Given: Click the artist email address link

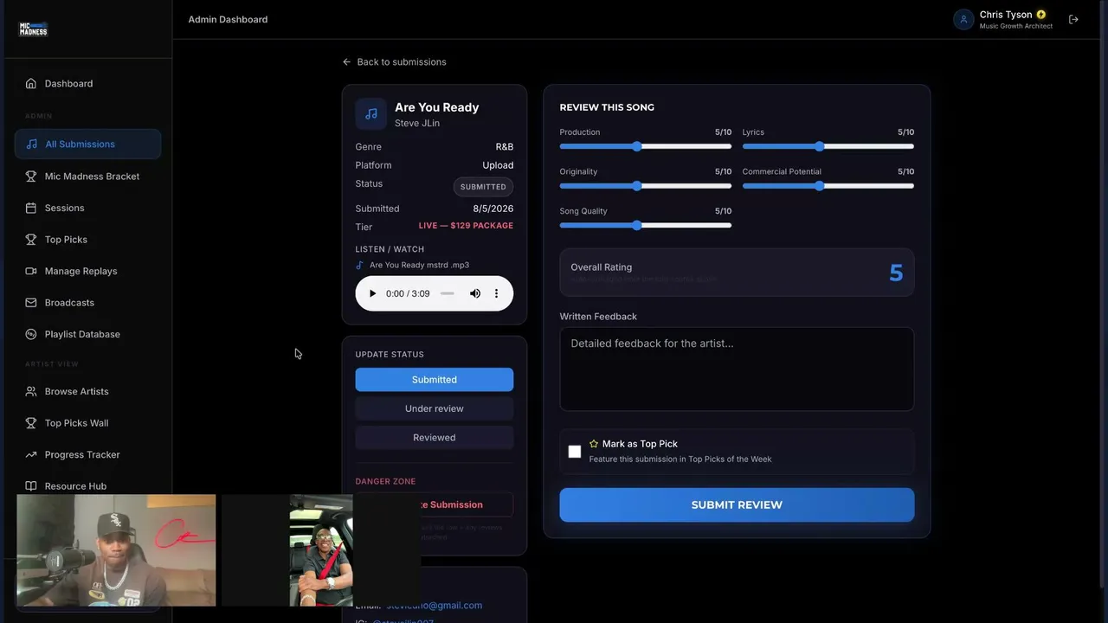Looking at the screenshot, I should [x=434, y=606].
